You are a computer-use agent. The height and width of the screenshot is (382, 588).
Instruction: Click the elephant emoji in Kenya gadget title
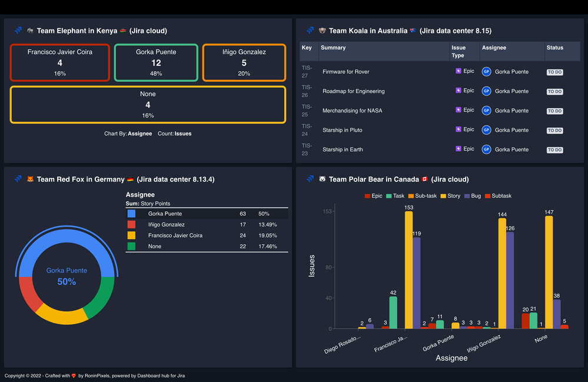tap(30, 31)
